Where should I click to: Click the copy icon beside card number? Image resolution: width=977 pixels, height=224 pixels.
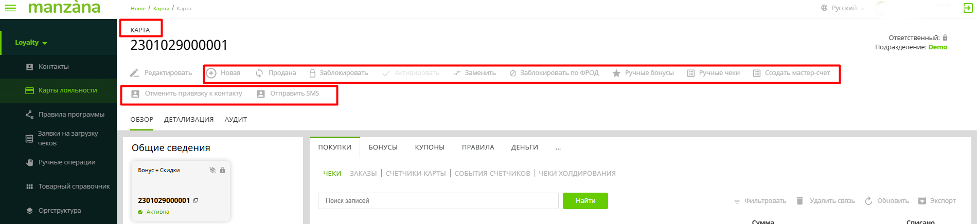click(196, 200)
